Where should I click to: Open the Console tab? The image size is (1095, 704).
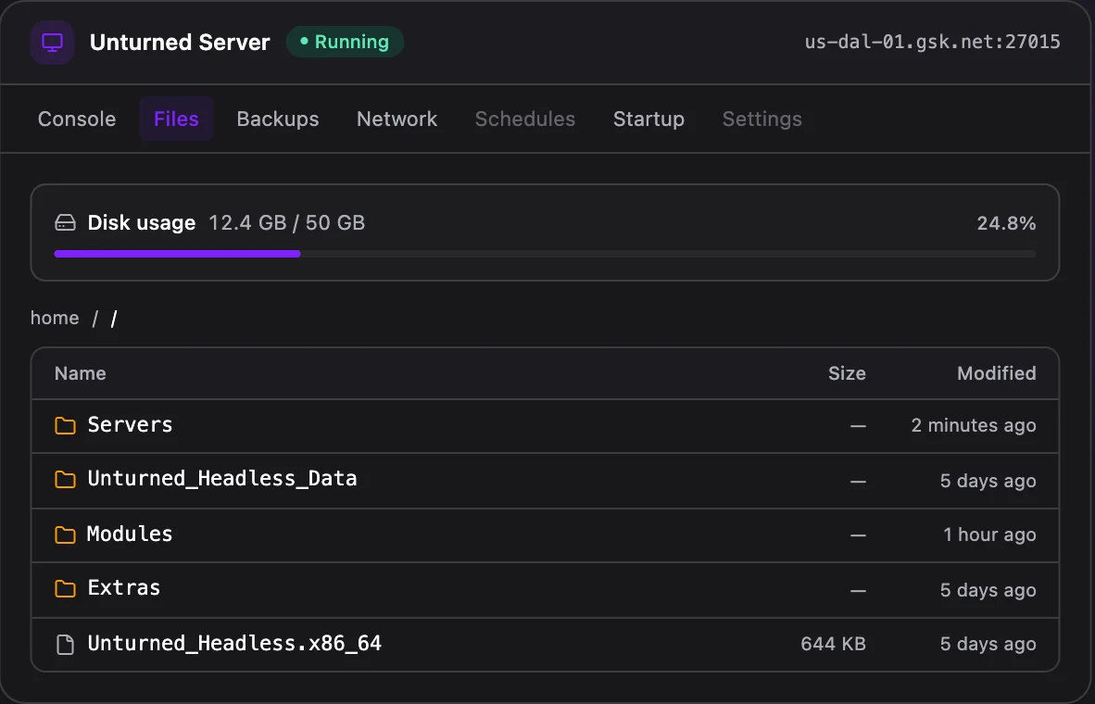77,119
